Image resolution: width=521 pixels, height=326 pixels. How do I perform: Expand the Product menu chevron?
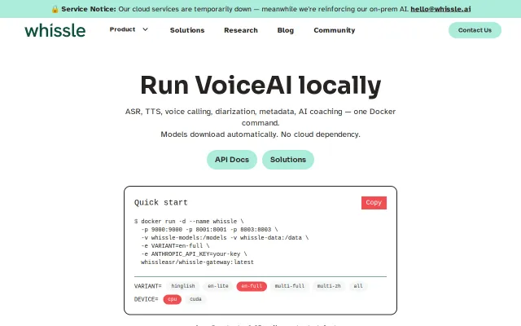(x=145, y=29)
